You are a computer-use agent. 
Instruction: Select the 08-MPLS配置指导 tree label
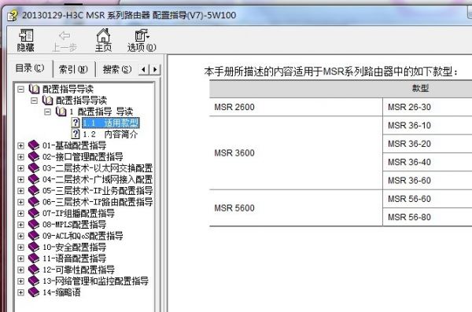click(75, 225)
